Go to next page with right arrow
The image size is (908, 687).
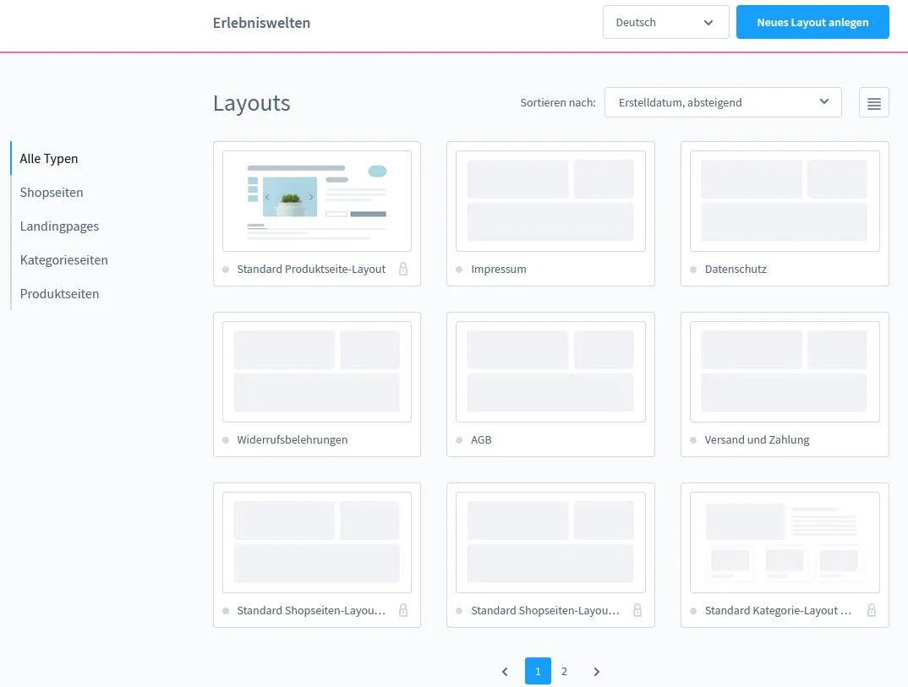pos(596,672)
